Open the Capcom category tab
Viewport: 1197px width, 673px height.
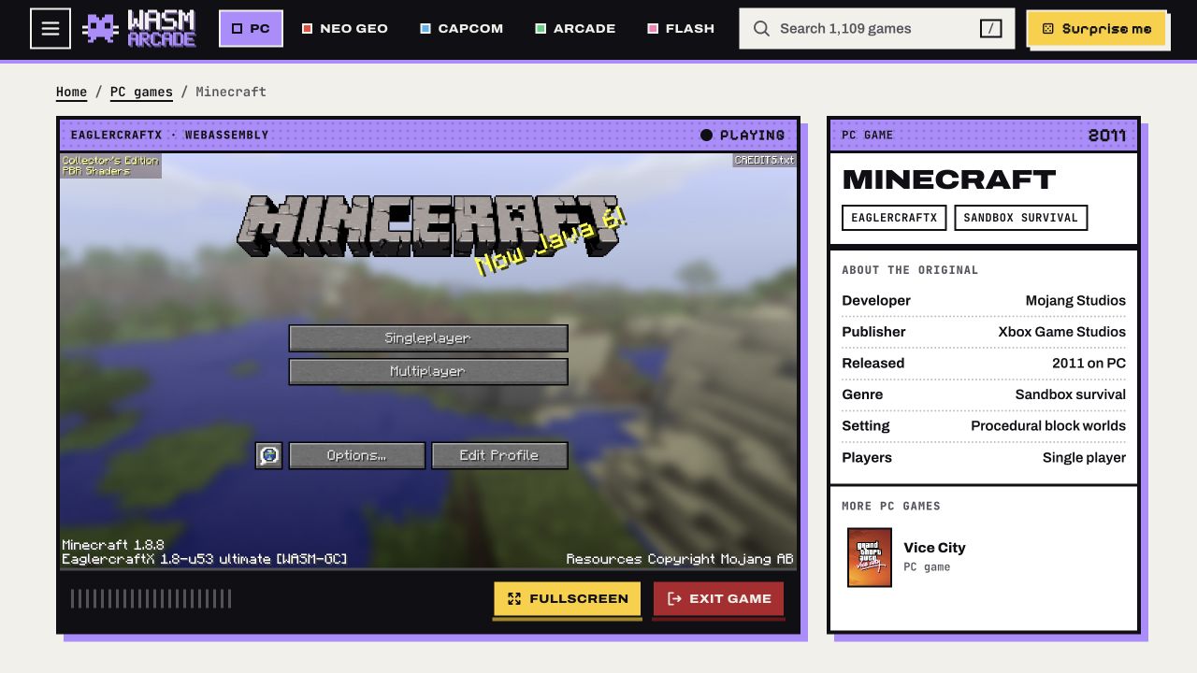461,29
